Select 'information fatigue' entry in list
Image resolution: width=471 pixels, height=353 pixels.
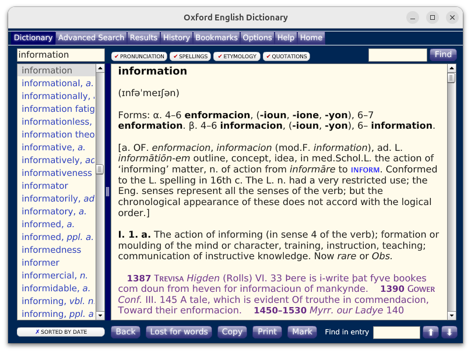click(57, 109)
